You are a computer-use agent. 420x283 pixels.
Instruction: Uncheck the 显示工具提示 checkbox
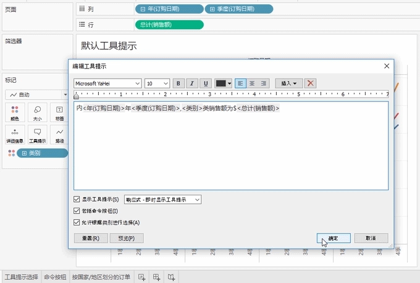(x=77, y=200)
